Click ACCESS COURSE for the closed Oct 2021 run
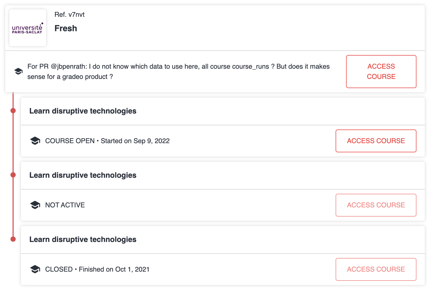This screenshot has height=291, width=429. (x=376, y=269)
